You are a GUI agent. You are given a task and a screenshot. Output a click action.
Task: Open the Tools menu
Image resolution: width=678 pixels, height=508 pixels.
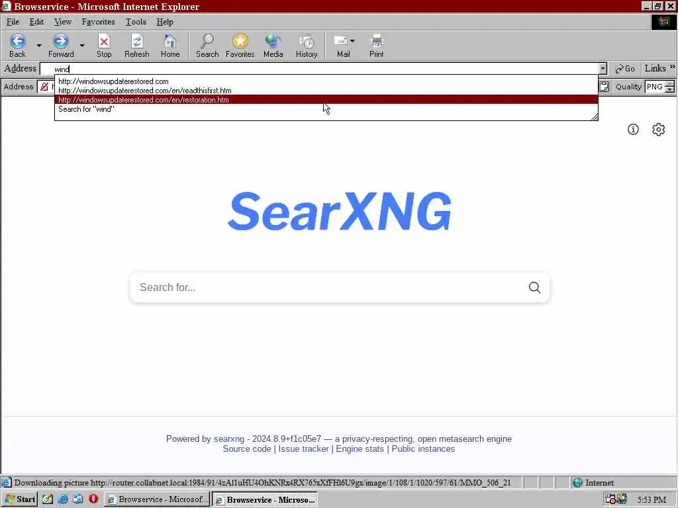[x=136, y=22]
